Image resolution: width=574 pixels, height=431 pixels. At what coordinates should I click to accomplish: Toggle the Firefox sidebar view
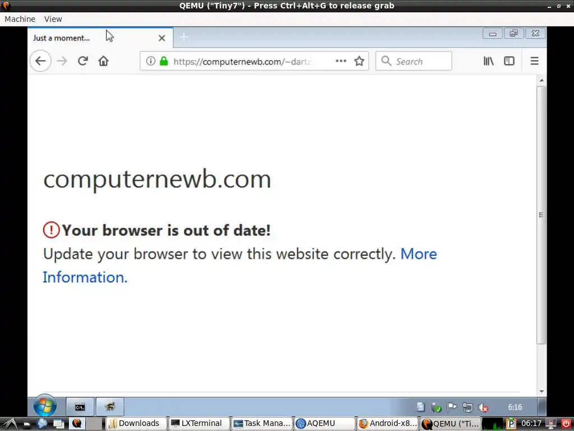[x=509, y=61]
